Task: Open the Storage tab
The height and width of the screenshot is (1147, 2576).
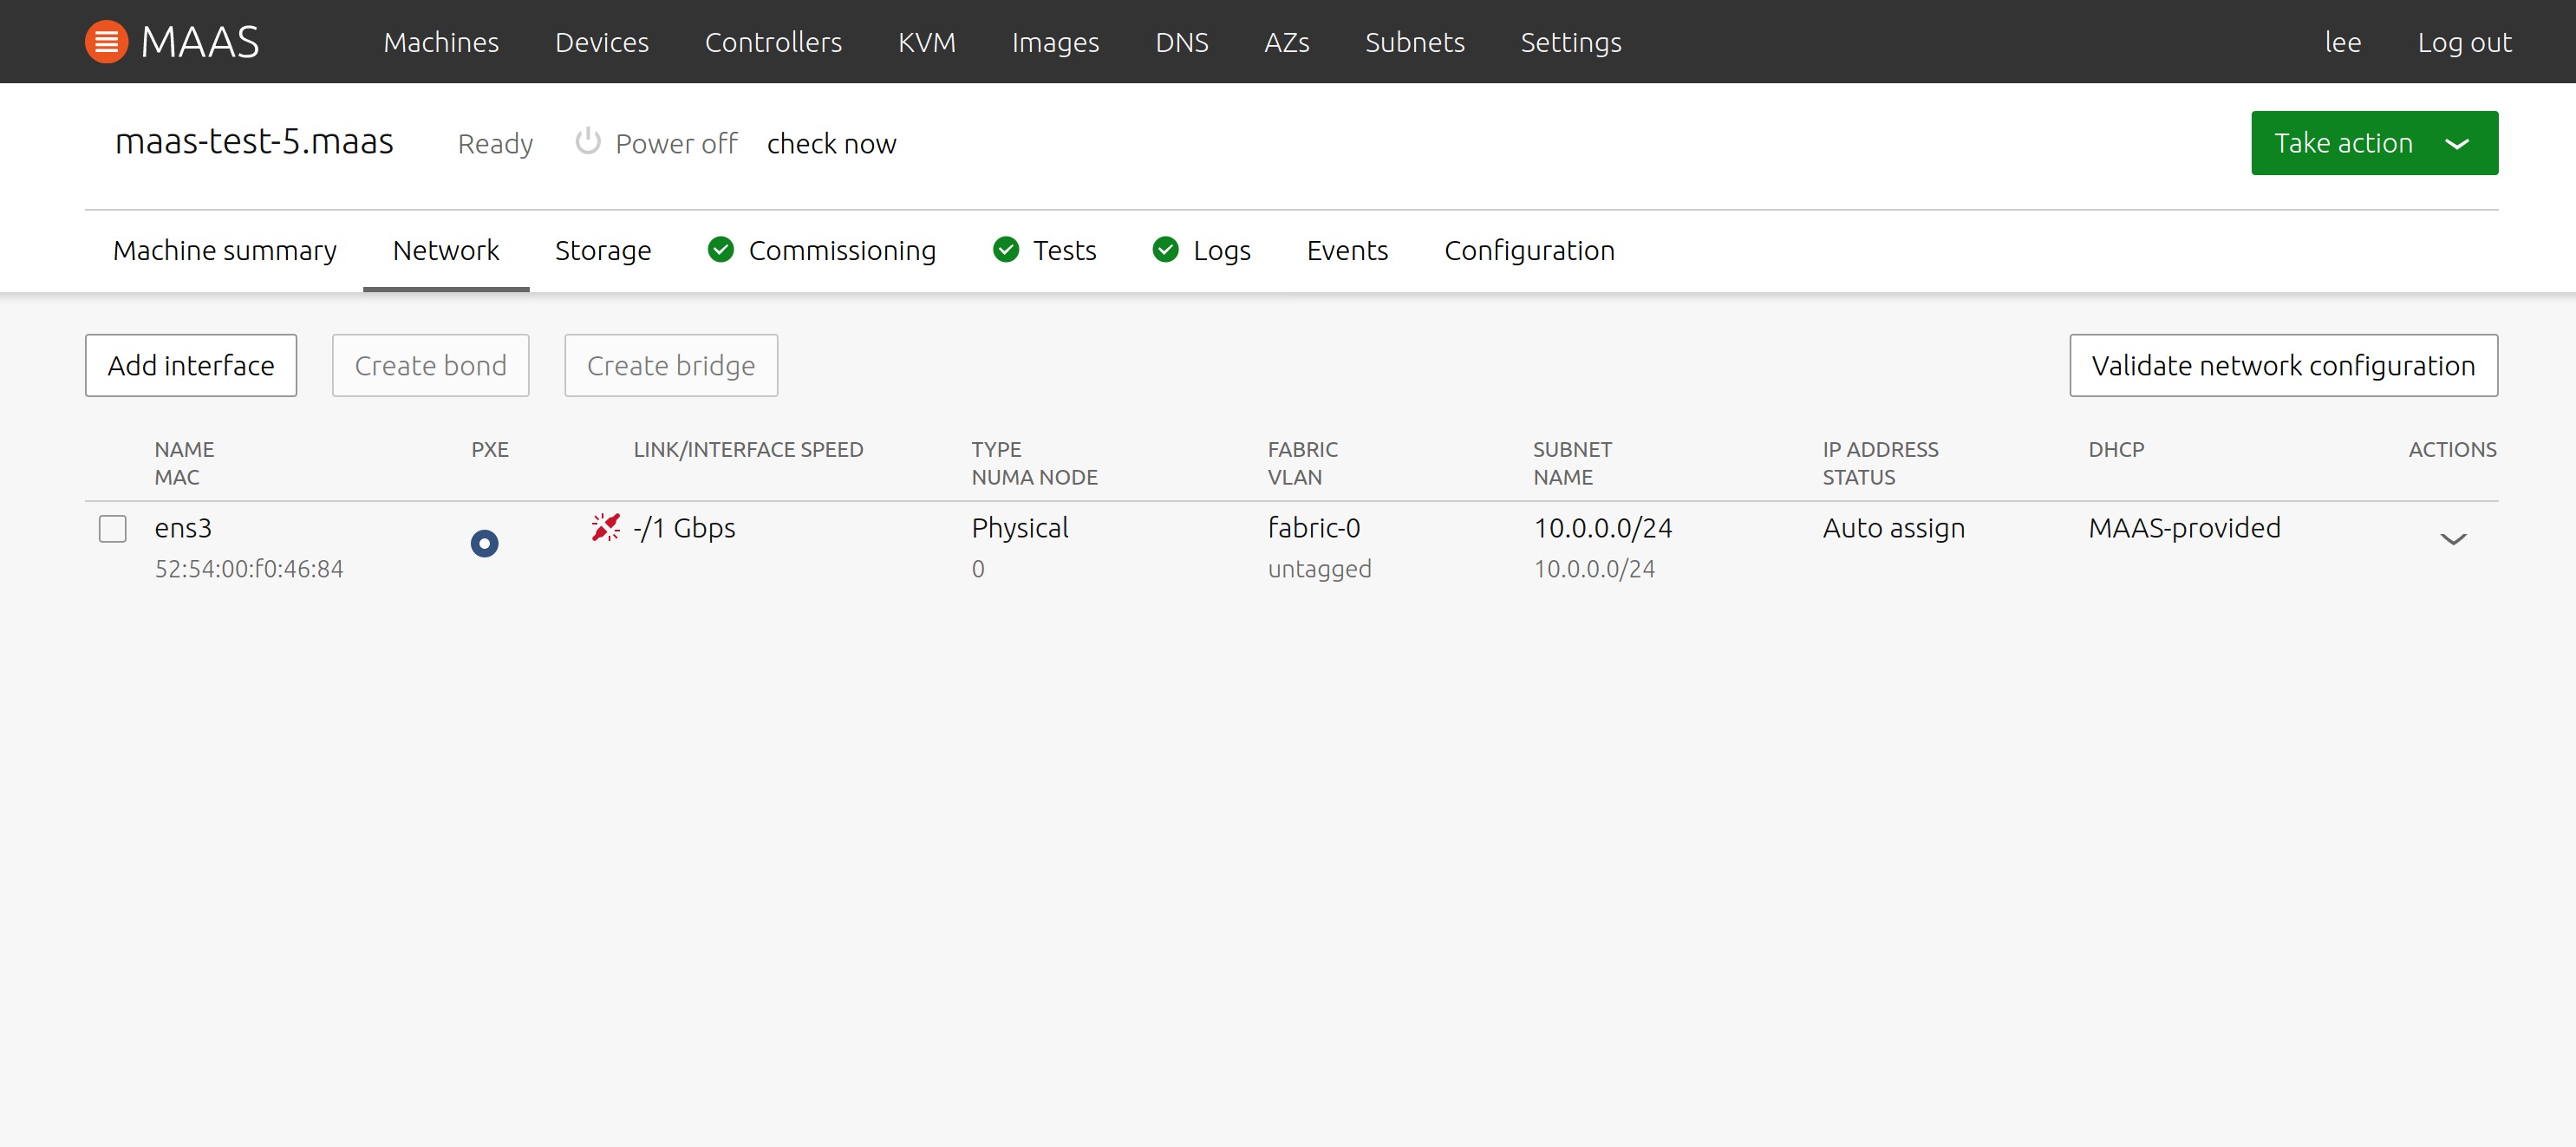Action: click(602, 250)
